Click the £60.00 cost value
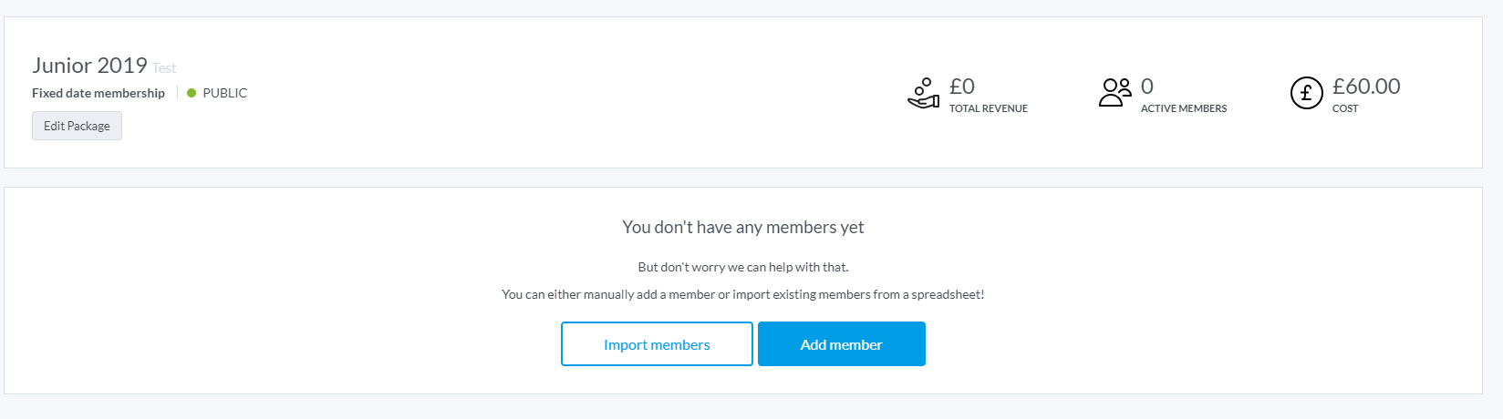 (1365, 87)
